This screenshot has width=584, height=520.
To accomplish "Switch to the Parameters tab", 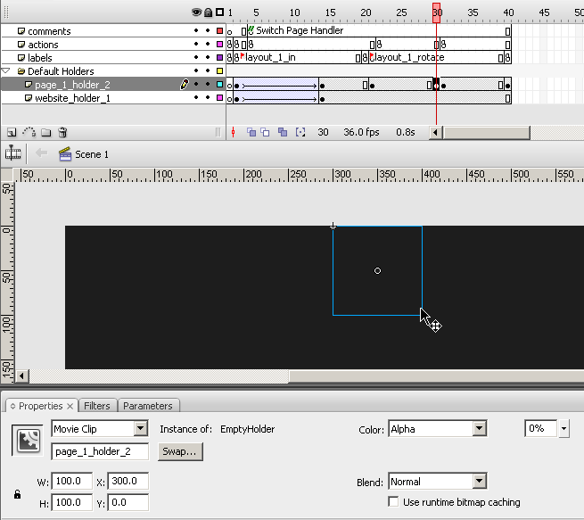I will pos(148,406).
